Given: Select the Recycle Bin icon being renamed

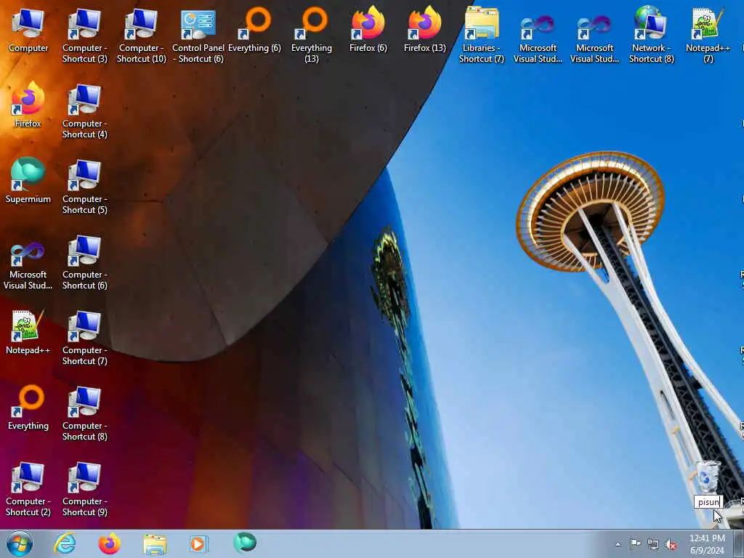Looking at the screenshot, I should [708, 477].
